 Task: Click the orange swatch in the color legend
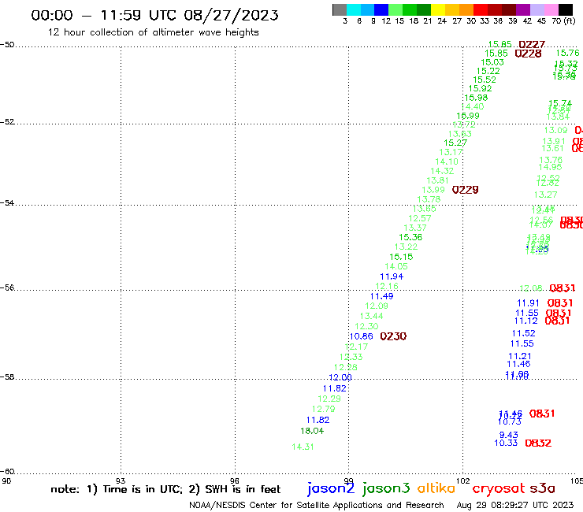coord(466,9)
